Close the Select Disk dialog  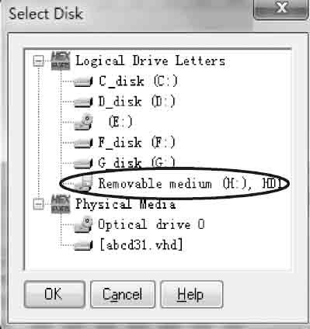(x=280, y=9)
